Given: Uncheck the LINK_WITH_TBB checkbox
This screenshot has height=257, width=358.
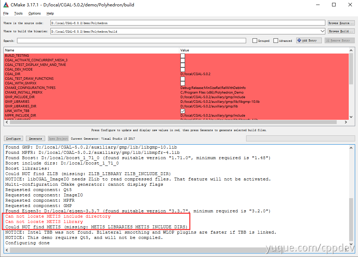Looking at the screenshot, I should 183,111.
